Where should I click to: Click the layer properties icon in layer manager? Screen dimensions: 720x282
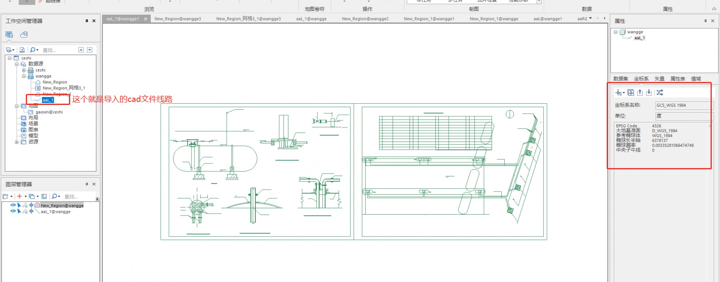44,196
